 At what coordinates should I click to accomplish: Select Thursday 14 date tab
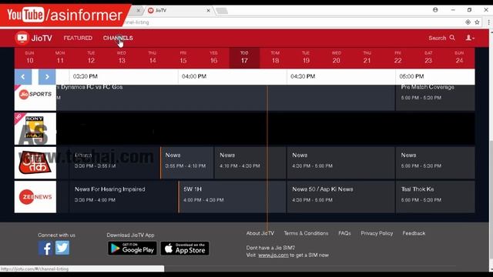(x=153, y=58)
